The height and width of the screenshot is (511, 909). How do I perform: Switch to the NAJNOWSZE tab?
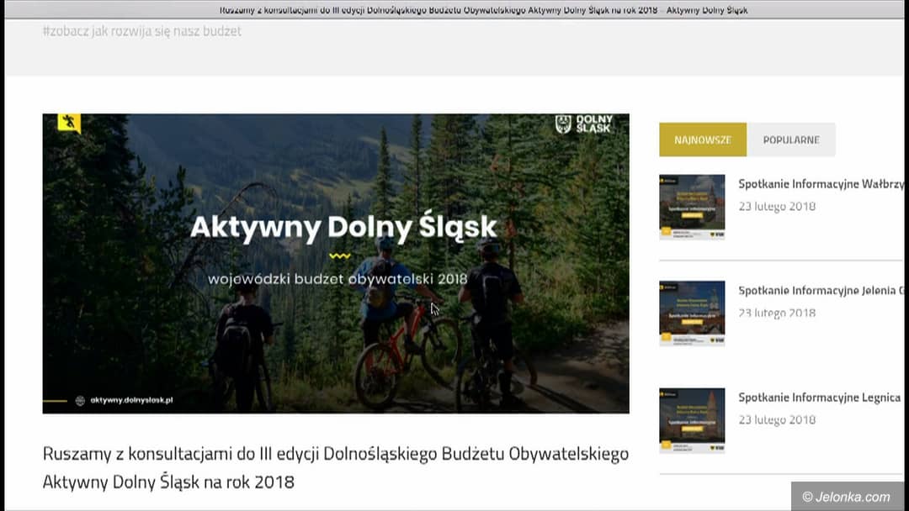coord(702,140)
